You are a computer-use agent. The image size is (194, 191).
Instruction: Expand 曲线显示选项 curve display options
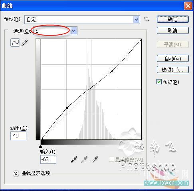[x=16, y=173]
